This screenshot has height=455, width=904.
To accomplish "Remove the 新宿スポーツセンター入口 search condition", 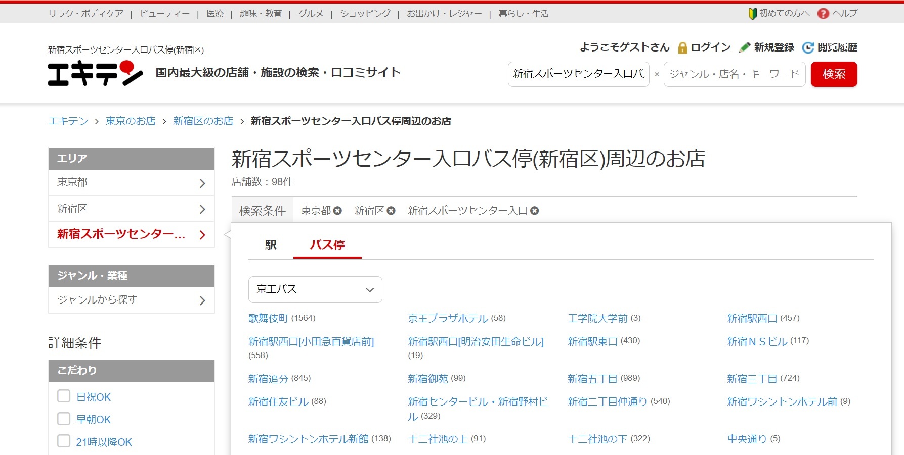I will point(534,211).
